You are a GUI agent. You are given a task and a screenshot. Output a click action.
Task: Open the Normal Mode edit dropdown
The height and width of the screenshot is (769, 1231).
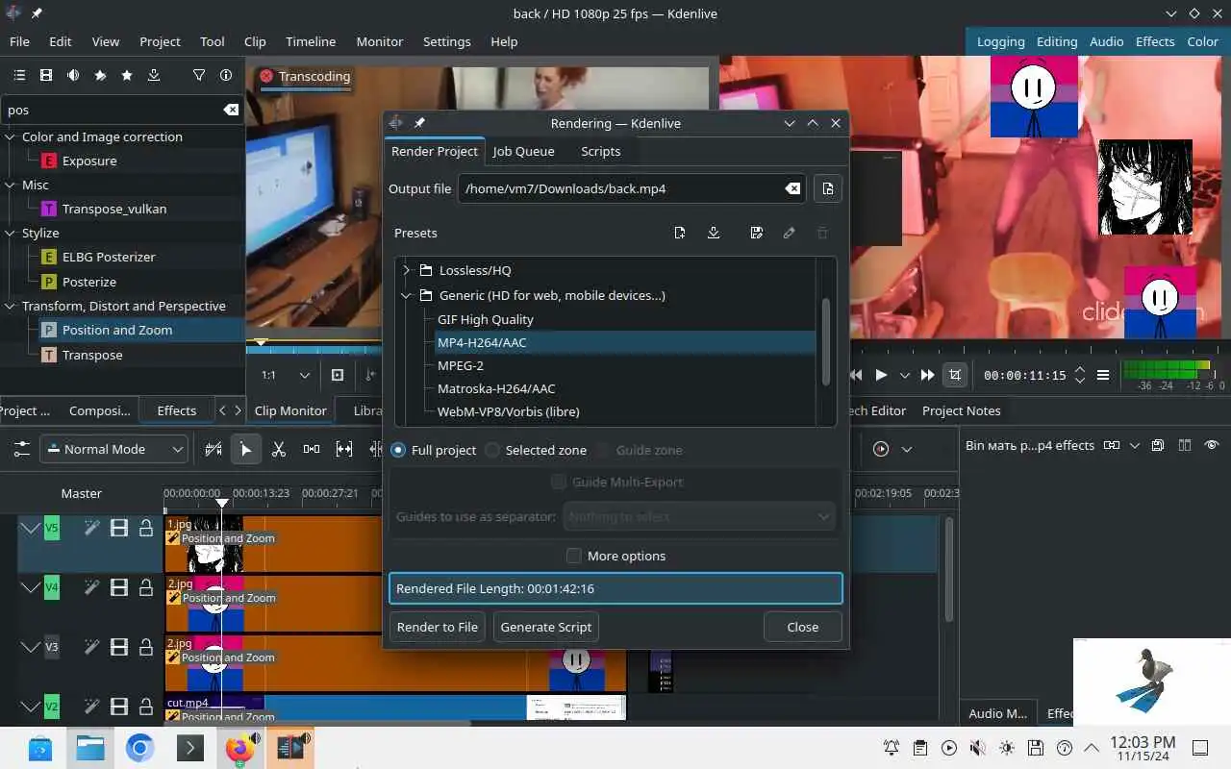[113, 449]
